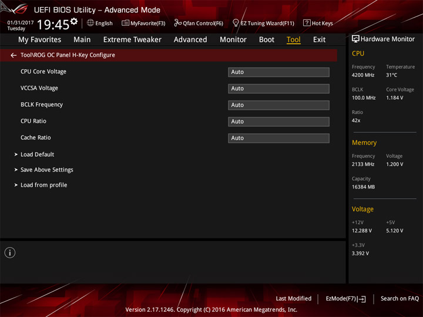Switch to the Main tab

pos(82,40)
